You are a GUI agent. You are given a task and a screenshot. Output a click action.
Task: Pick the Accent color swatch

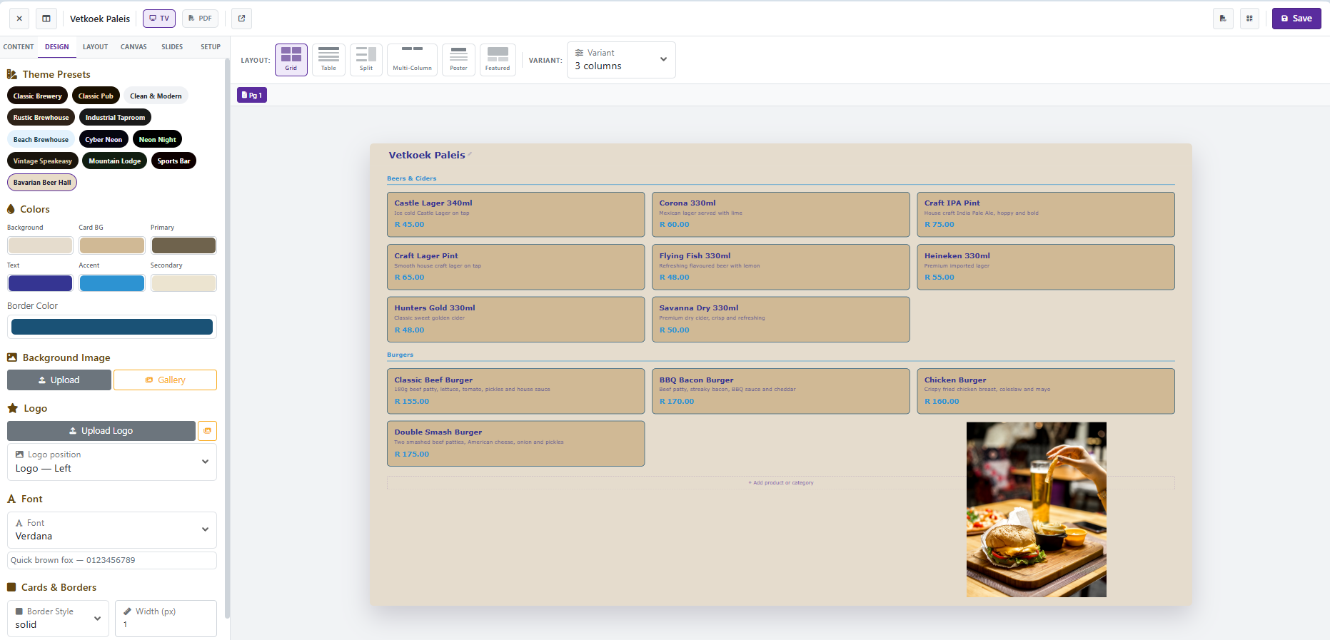point(112,283)
